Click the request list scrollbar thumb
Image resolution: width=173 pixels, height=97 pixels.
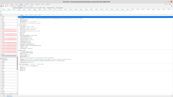(17, 63)
